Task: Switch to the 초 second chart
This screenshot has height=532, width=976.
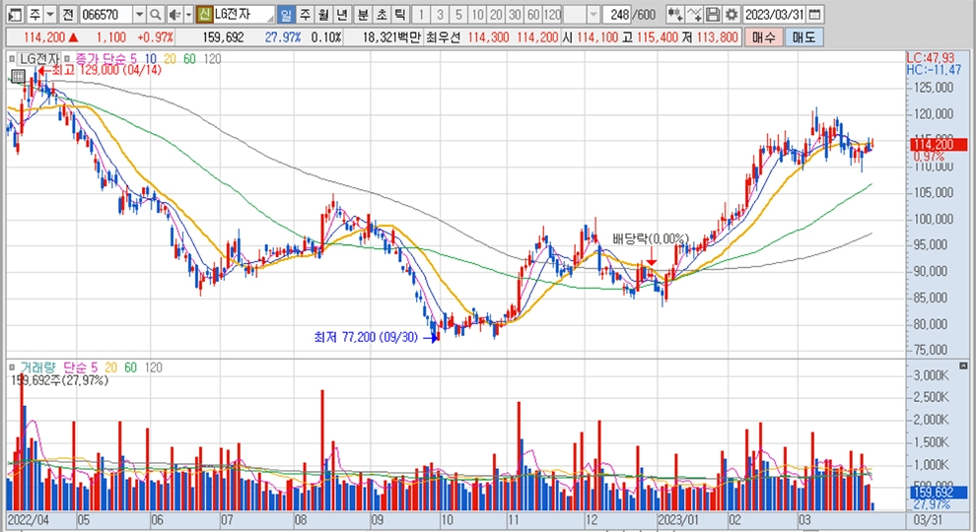Action: click(x=382, y=14)
